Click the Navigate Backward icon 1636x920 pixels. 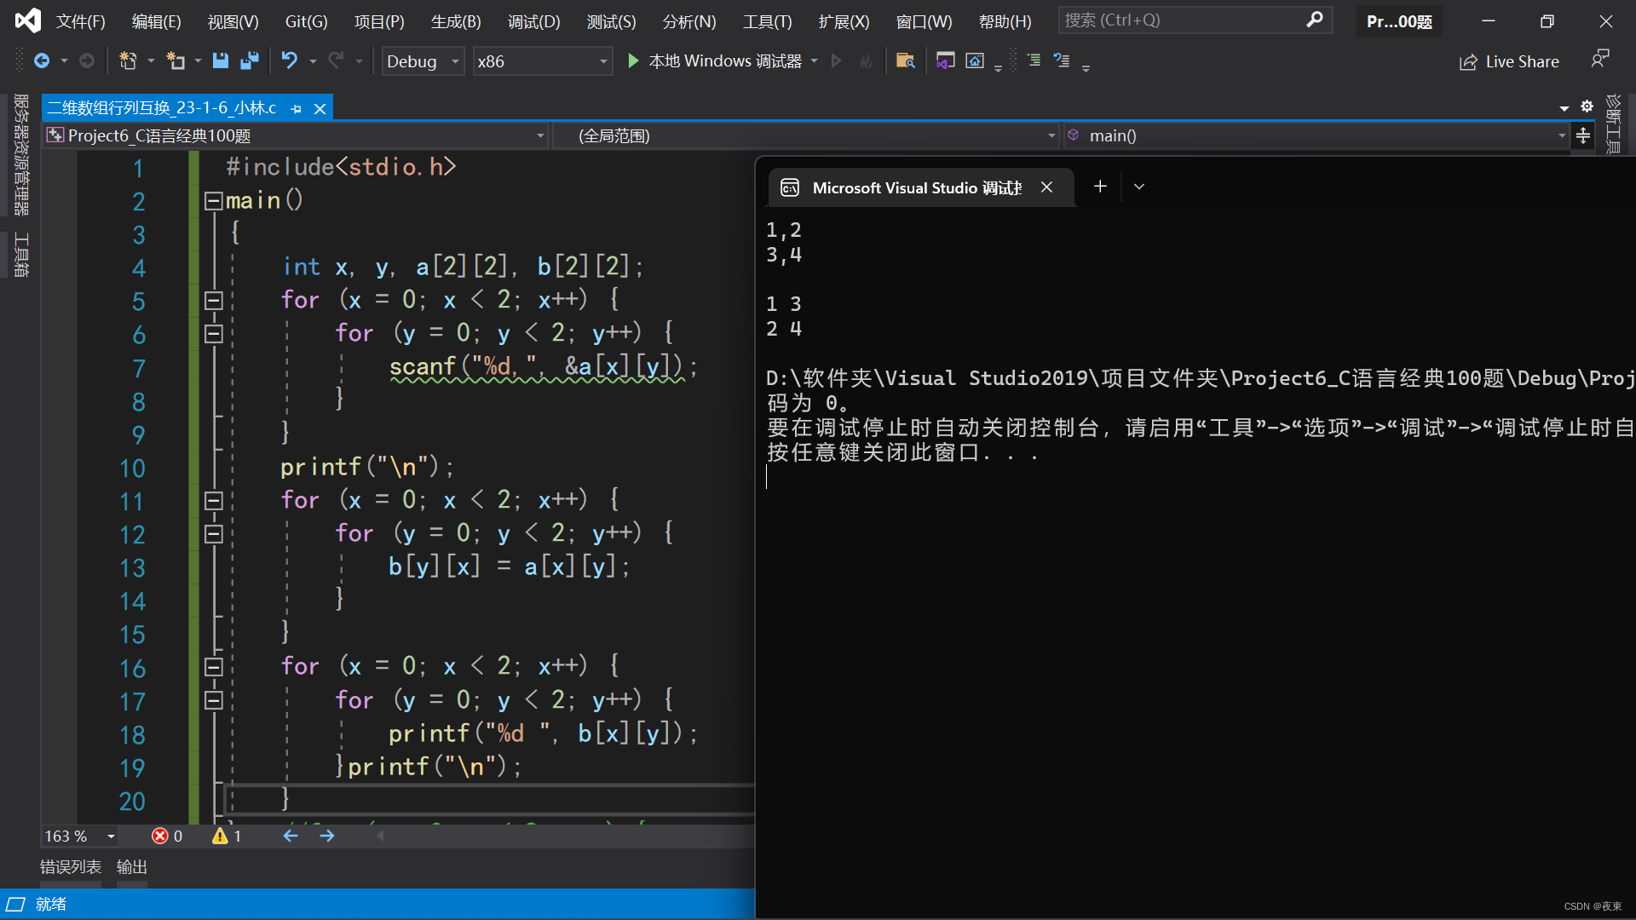coord(42,60)
